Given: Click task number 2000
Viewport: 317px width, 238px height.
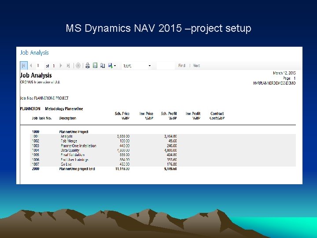Looking at the screenshot, I should (x=35, y=169).
